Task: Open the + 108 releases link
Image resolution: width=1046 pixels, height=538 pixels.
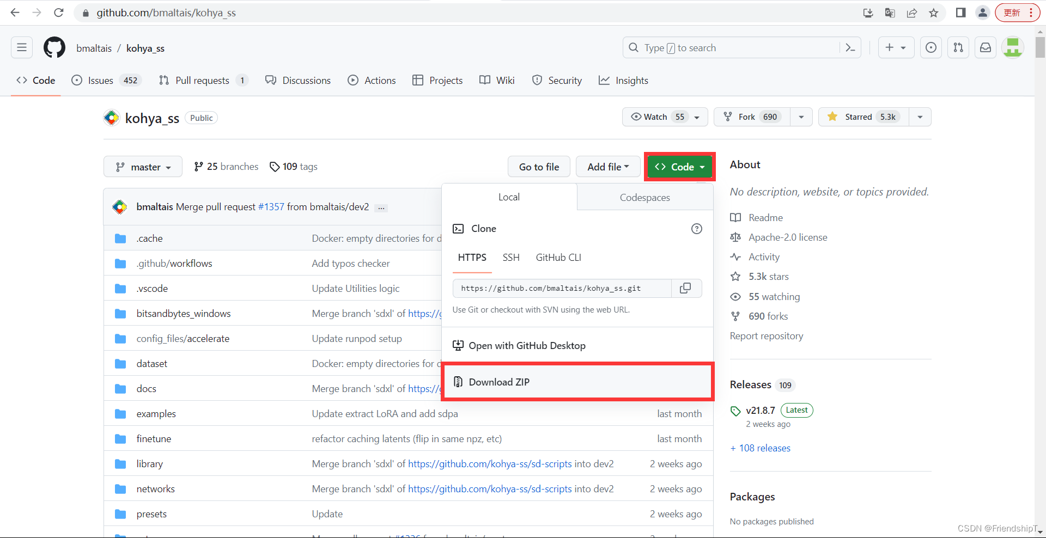Action: (x=760, y=448)
